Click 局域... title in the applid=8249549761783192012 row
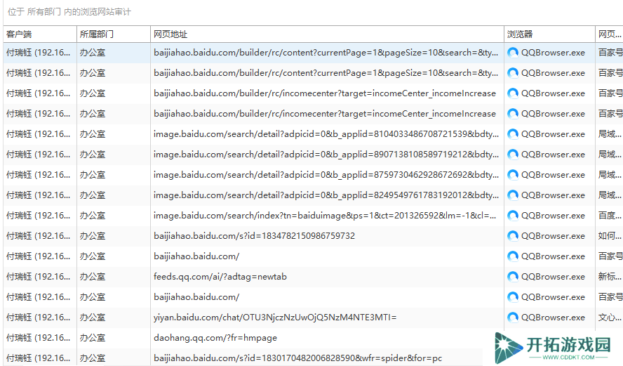This screenshot has height=366, width=623. pos(610,195)
